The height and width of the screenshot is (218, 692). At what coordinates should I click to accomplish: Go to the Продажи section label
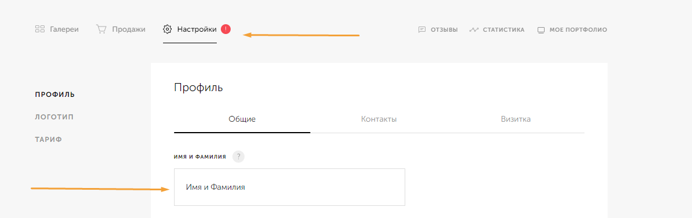(x=128, y=29)
